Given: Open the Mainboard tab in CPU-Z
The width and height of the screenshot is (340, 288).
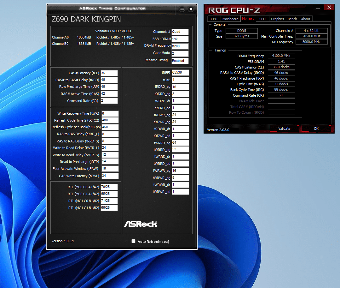Looking at the screenshot, I should (230, 19).
